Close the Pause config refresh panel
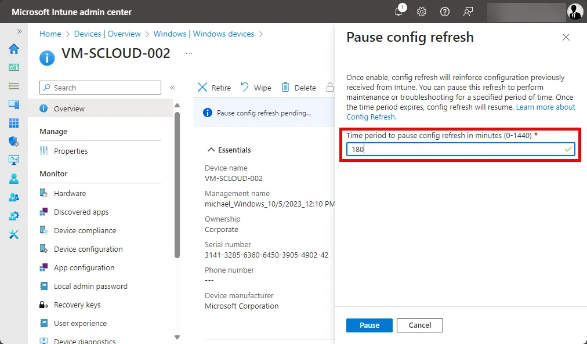587x344 pixels. [566, 37]
